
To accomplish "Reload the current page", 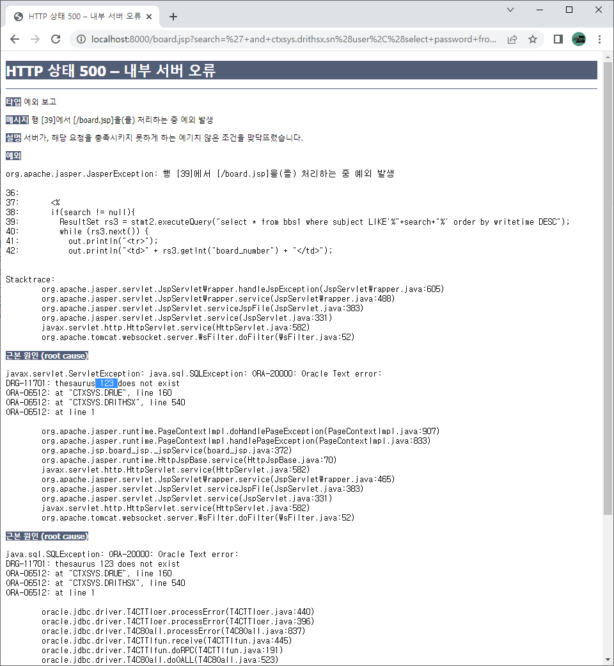I will pos(56,40).
